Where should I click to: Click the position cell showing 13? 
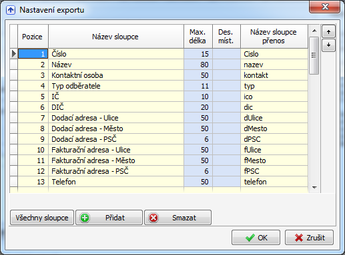click(x=33, y=182)
